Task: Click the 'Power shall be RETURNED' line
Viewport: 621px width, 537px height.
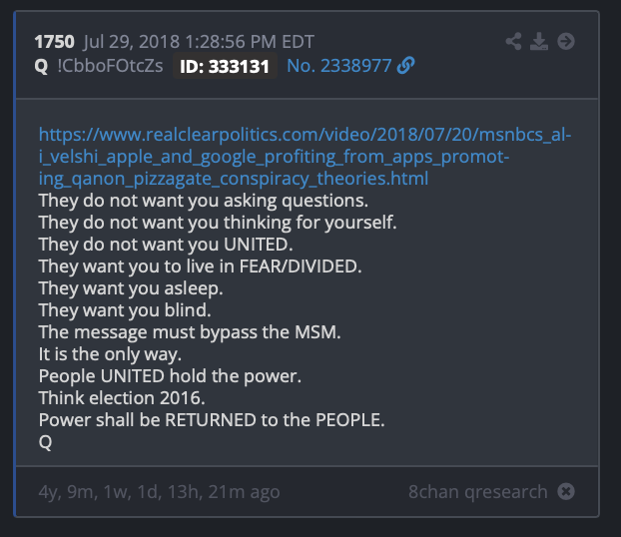Action: click(212, 420)
